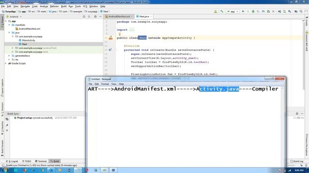Open the Navigate menu
Viewport: 309px width, 173px height.
(25, 6)
